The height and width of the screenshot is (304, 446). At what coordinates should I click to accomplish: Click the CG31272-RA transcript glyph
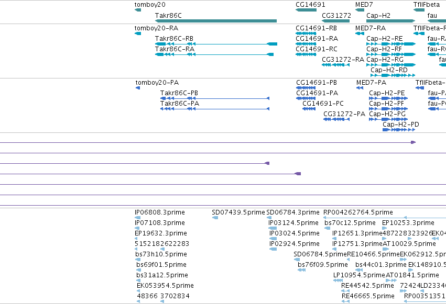click(335, 65)
